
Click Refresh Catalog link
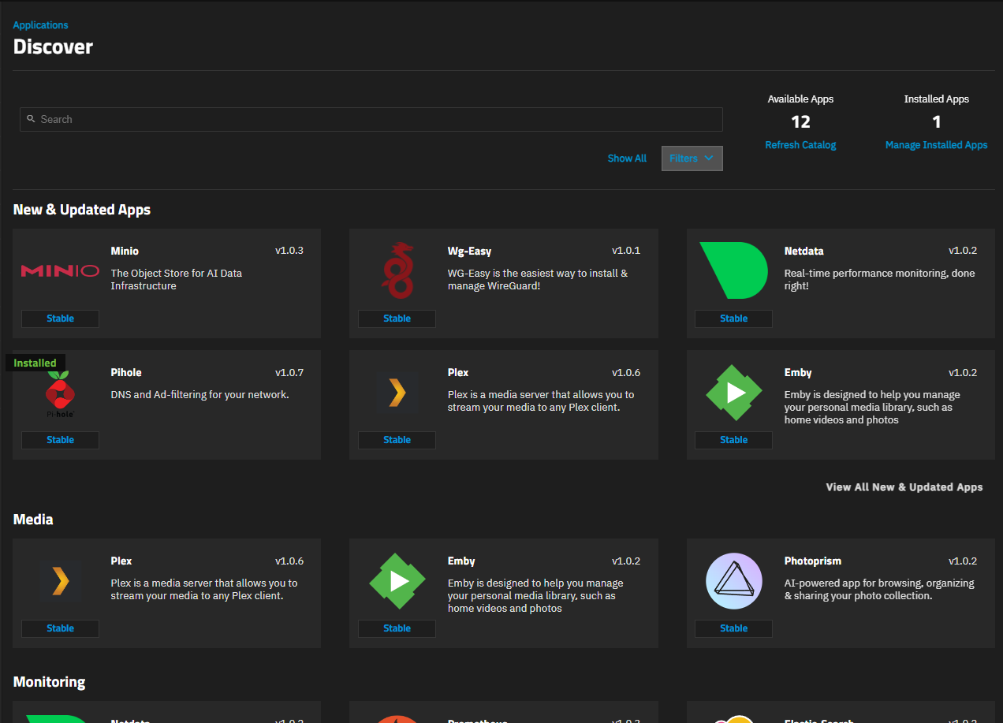(800, 145)
